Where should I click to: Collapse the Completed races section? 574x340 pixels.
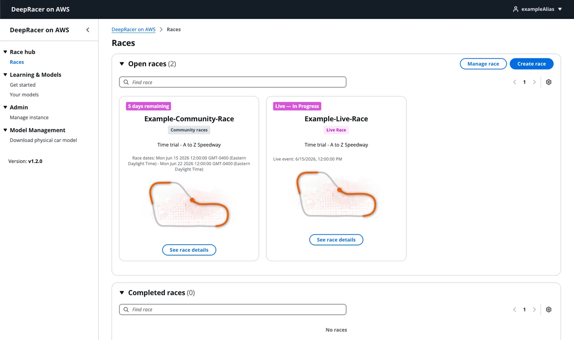122,293
